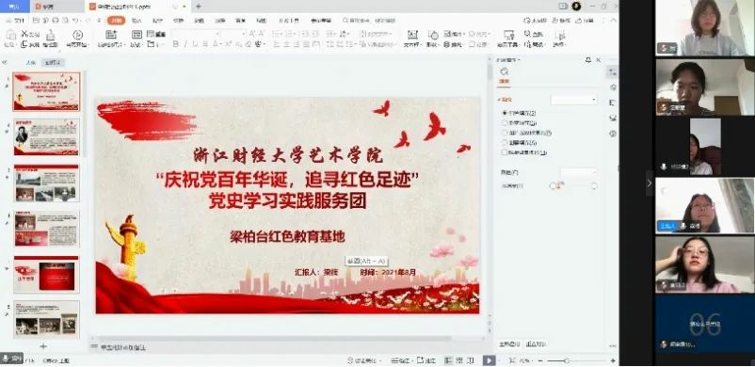The width and height of the screenshot is (755, 367).
Task: Click the new slide ribbon icon
Action: [111, 35]
